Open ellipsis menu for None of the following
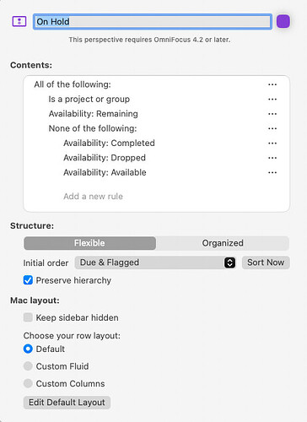 click(x=272, y=128)
